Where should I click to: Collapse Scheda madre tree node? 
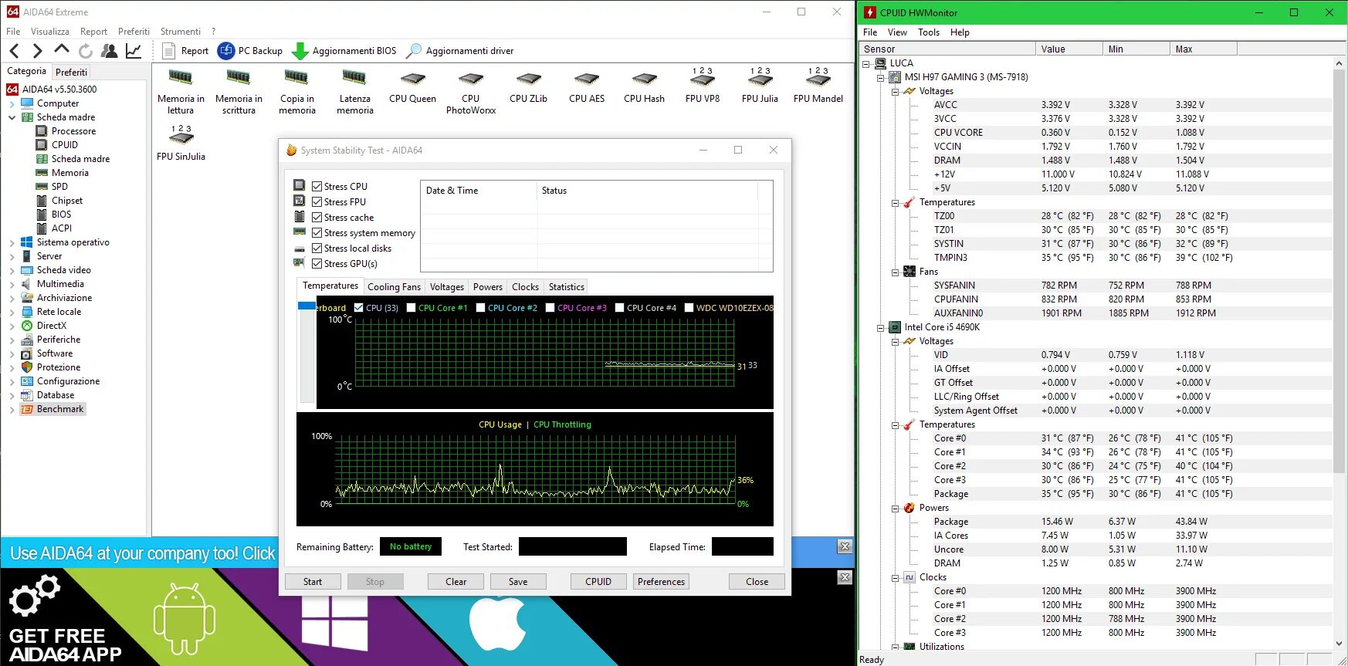point(12,117)
